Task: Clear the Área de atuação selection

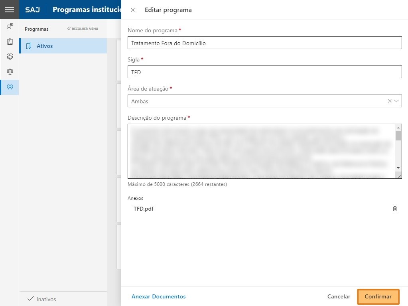Action: (x=389, y=101)
